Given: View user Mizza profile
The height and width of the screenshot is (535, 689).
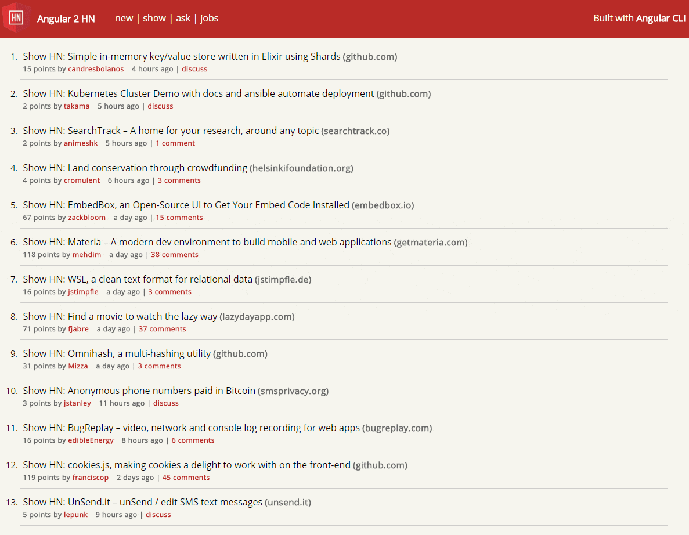Looking at the screenshot, I should pyautogui.click(x=78, y=366).
